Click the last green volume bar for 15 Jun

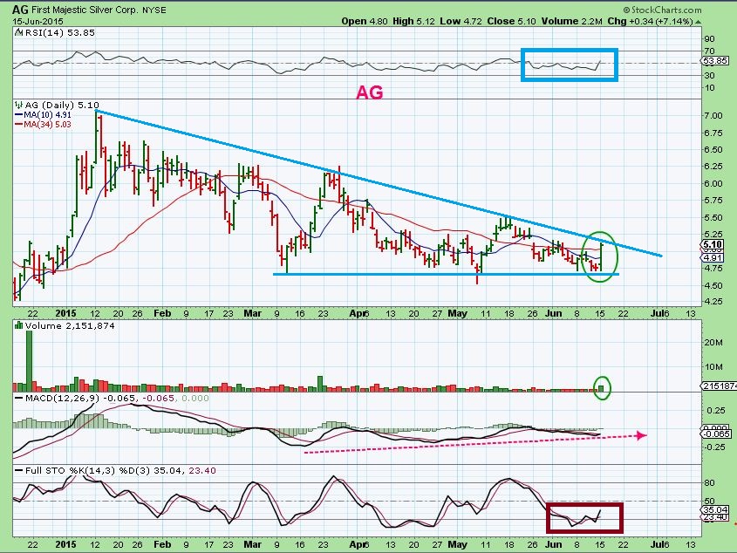point(601,388)
